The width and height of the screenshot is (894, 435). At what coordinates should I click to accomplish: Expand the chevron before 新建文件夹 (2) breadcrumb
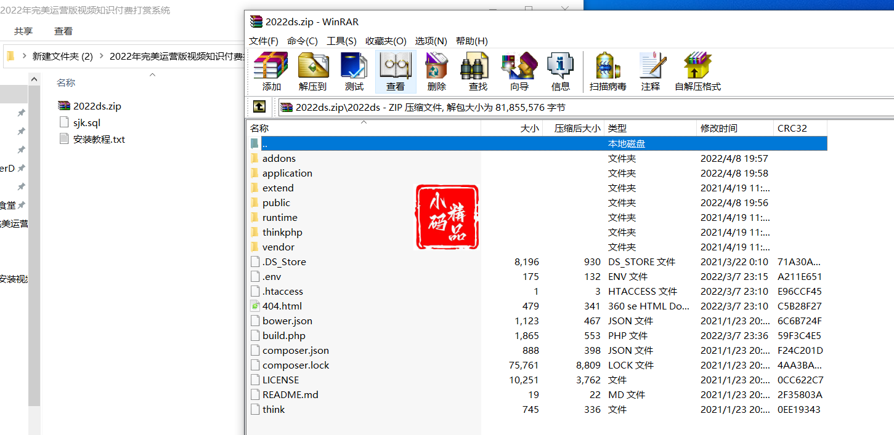tap(25, 56)
